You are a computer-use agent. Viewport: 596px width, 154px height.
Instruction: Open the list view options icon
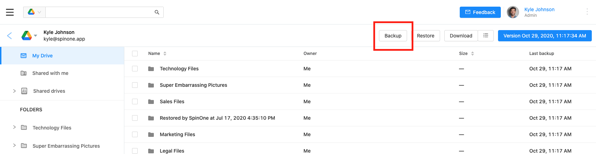[486, 36]
